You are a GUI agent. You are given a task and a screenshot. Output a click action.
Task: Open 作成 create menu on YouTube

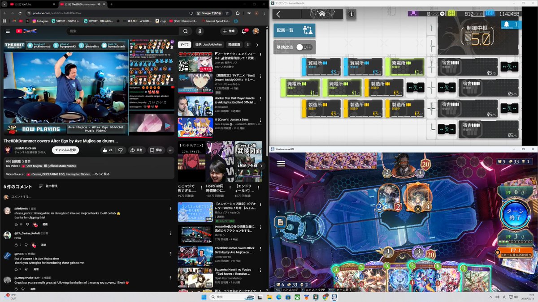click(229, 31)
